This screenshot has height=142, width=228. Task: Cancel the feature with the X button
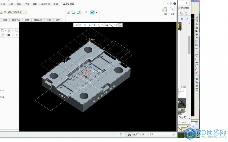pos(97,12)
